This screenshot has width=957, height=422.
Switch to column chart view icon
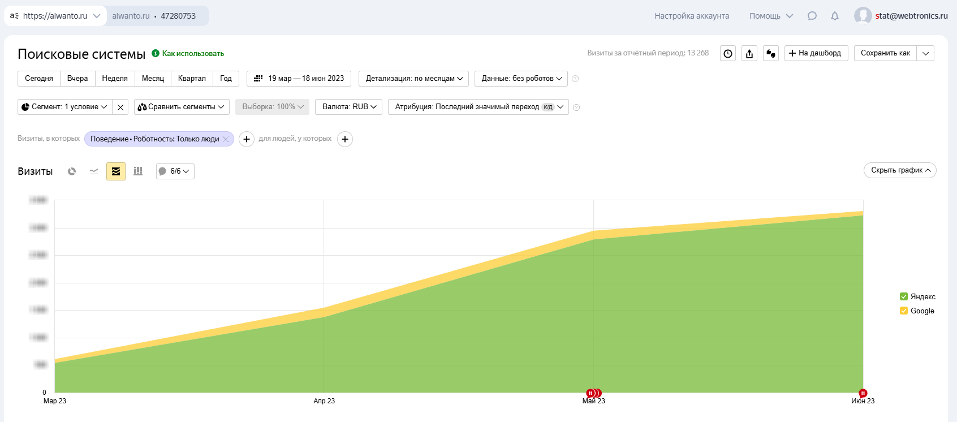138,171
